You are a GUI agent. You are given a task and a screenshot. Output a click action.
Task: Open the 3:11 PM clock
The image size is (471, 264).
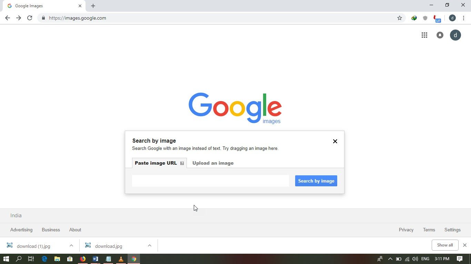(x=442, y=259)
